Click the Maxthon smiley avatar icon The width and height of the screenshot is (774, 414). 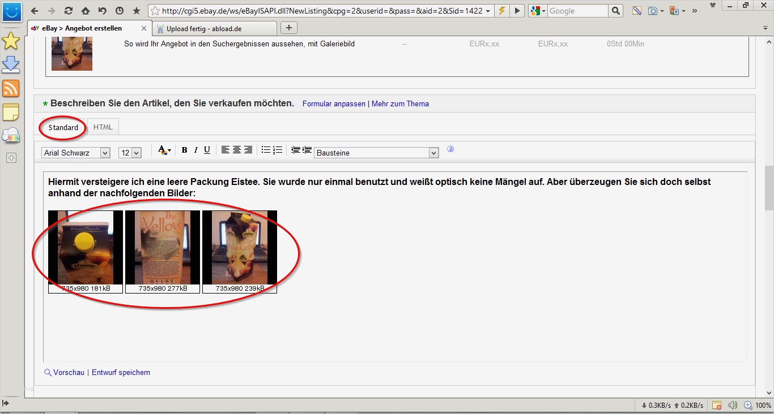pos(11,11)
